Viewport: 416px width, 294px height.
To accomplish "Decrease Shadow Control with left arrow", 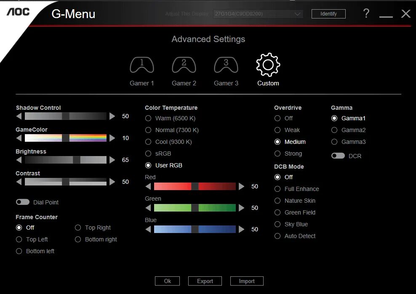I will point(19,116).
